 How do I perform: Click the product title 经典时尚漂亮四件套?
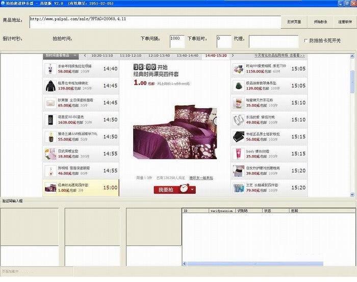point(156,74)
